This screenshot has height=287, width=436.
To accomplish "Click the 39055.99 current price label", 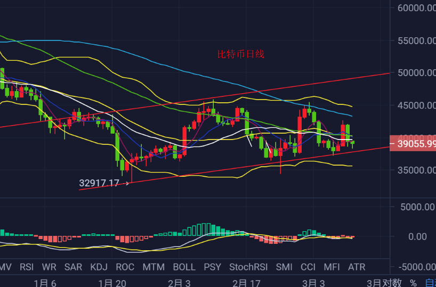I will [x=413, y=143].
